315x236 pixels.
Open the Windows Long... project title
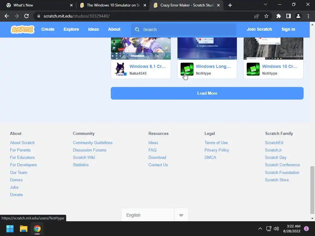click(213, 66)
